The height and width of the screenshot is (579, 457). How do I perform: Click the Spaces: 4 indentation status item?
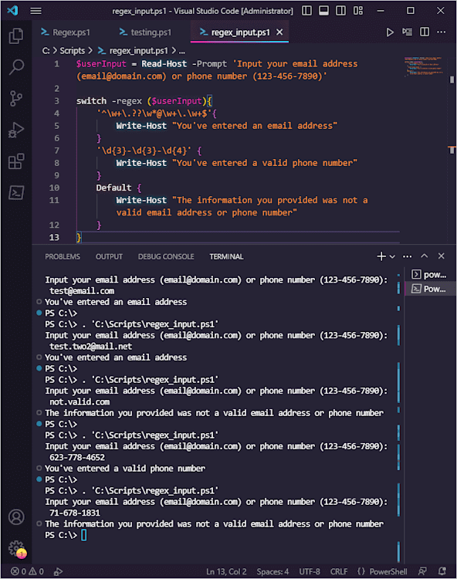coord(273,571)
